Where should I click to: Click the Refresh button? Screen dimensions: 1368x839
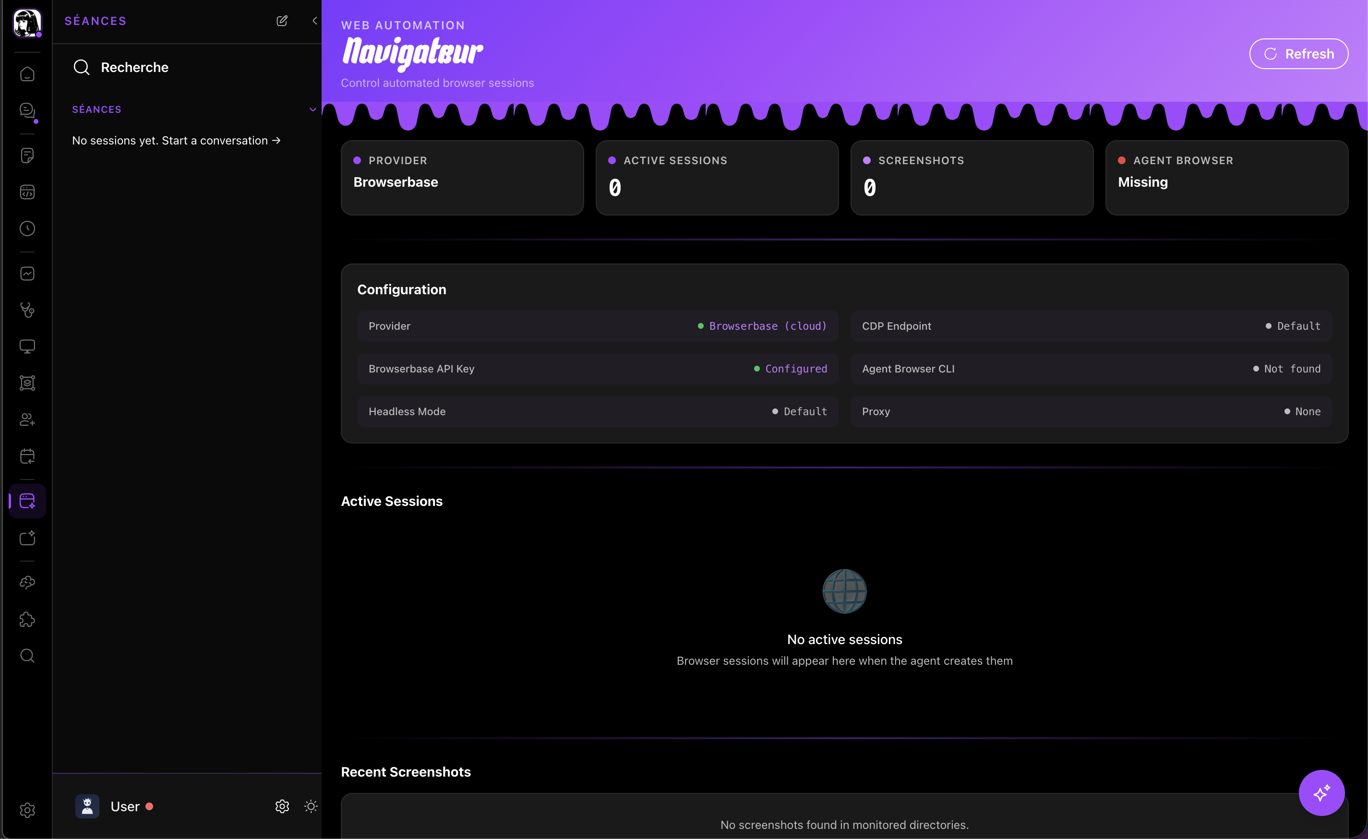[x=1298, y=54]
